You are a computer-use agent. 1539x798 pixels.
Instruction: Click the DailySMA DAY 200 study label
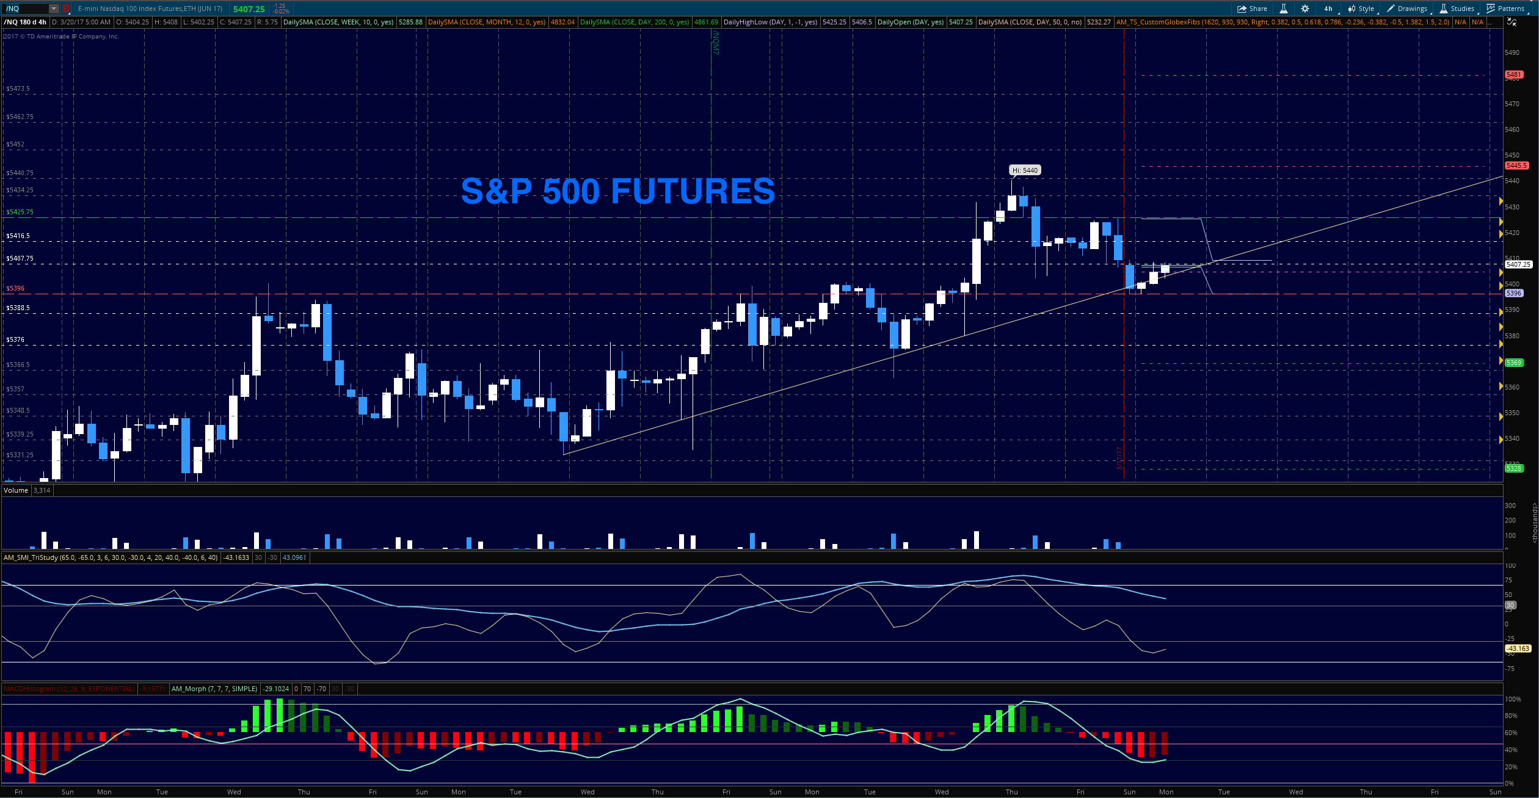635,22
